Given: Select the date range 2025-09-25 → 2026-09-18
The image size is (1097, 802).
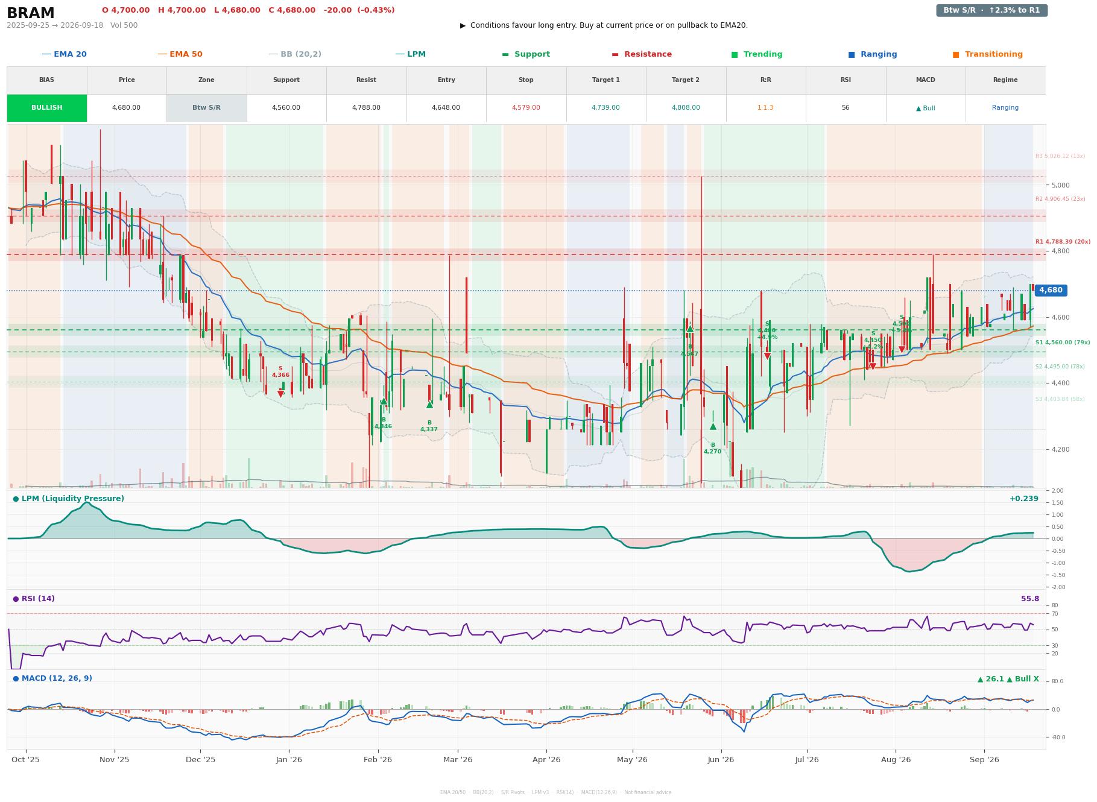Looking at the screenshot, I should tap(55, 25).
